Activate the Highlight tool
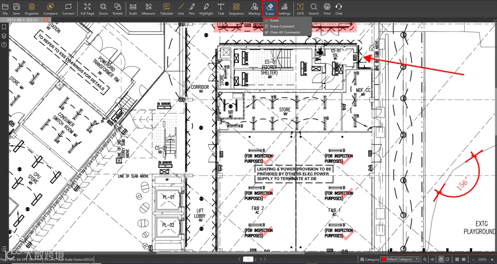The width and height of the screenshot is (497, 264). [x=206, y=9]
